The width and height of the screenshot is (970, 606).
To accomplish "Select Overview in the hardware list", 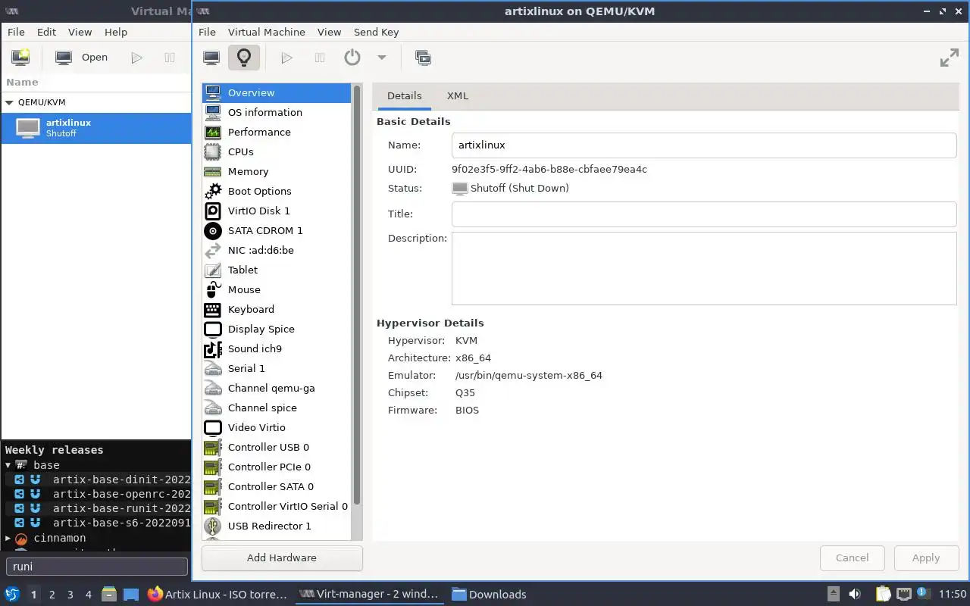I will pos(277,92).
